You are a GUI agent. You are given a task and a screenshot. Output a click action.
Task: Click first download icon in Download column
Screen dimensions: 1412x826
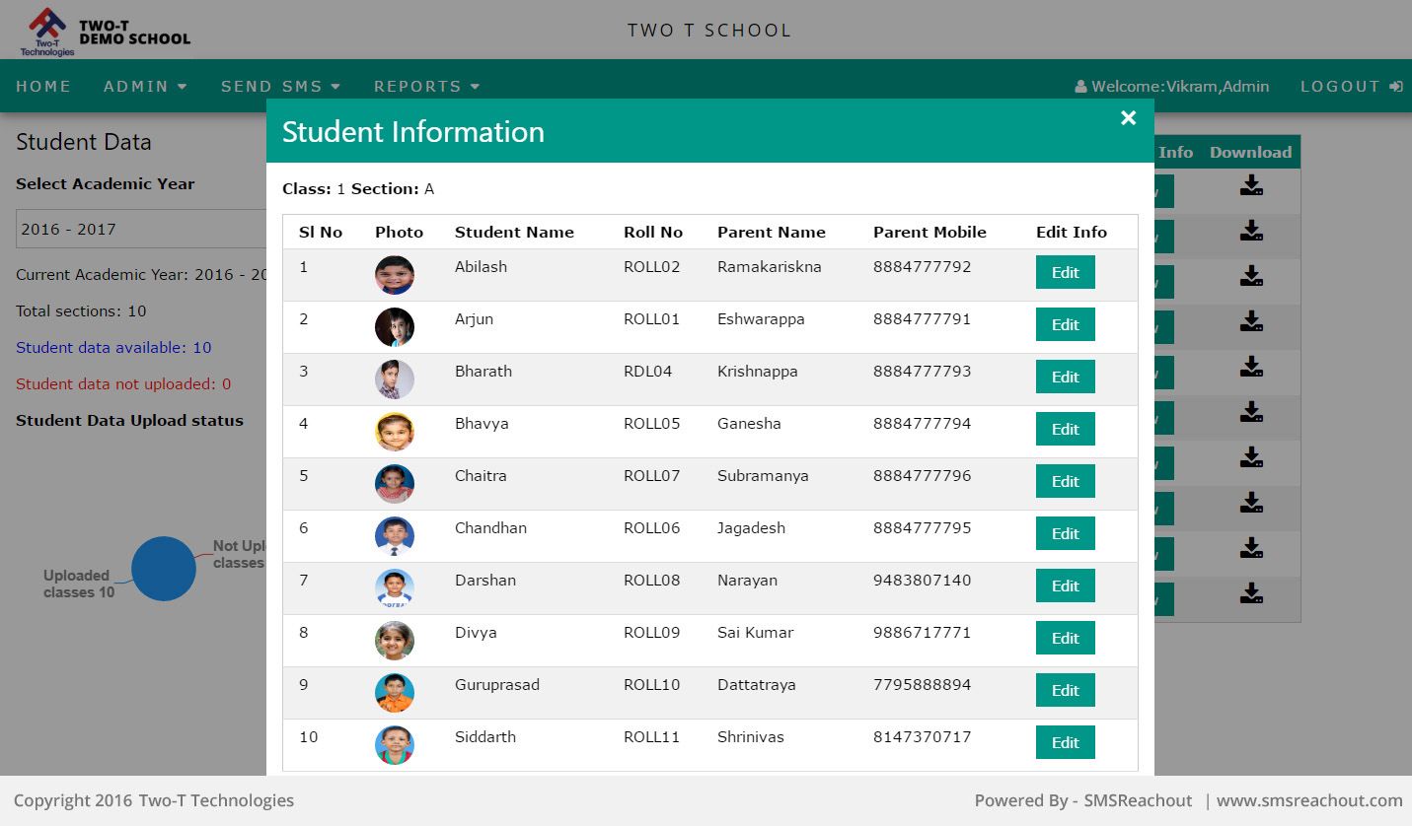(1251, 185)
